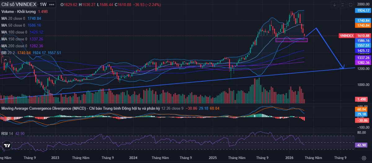Screen dimensions: 372x163
Task: Click the 1200.00 price scale value
Action: [363, 69]
